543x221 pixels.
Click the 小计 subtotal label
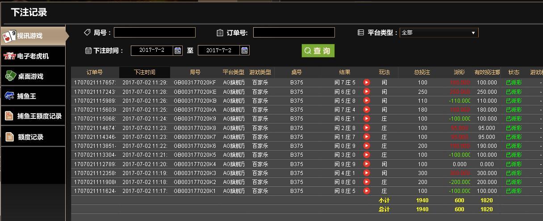click(384, 200)
